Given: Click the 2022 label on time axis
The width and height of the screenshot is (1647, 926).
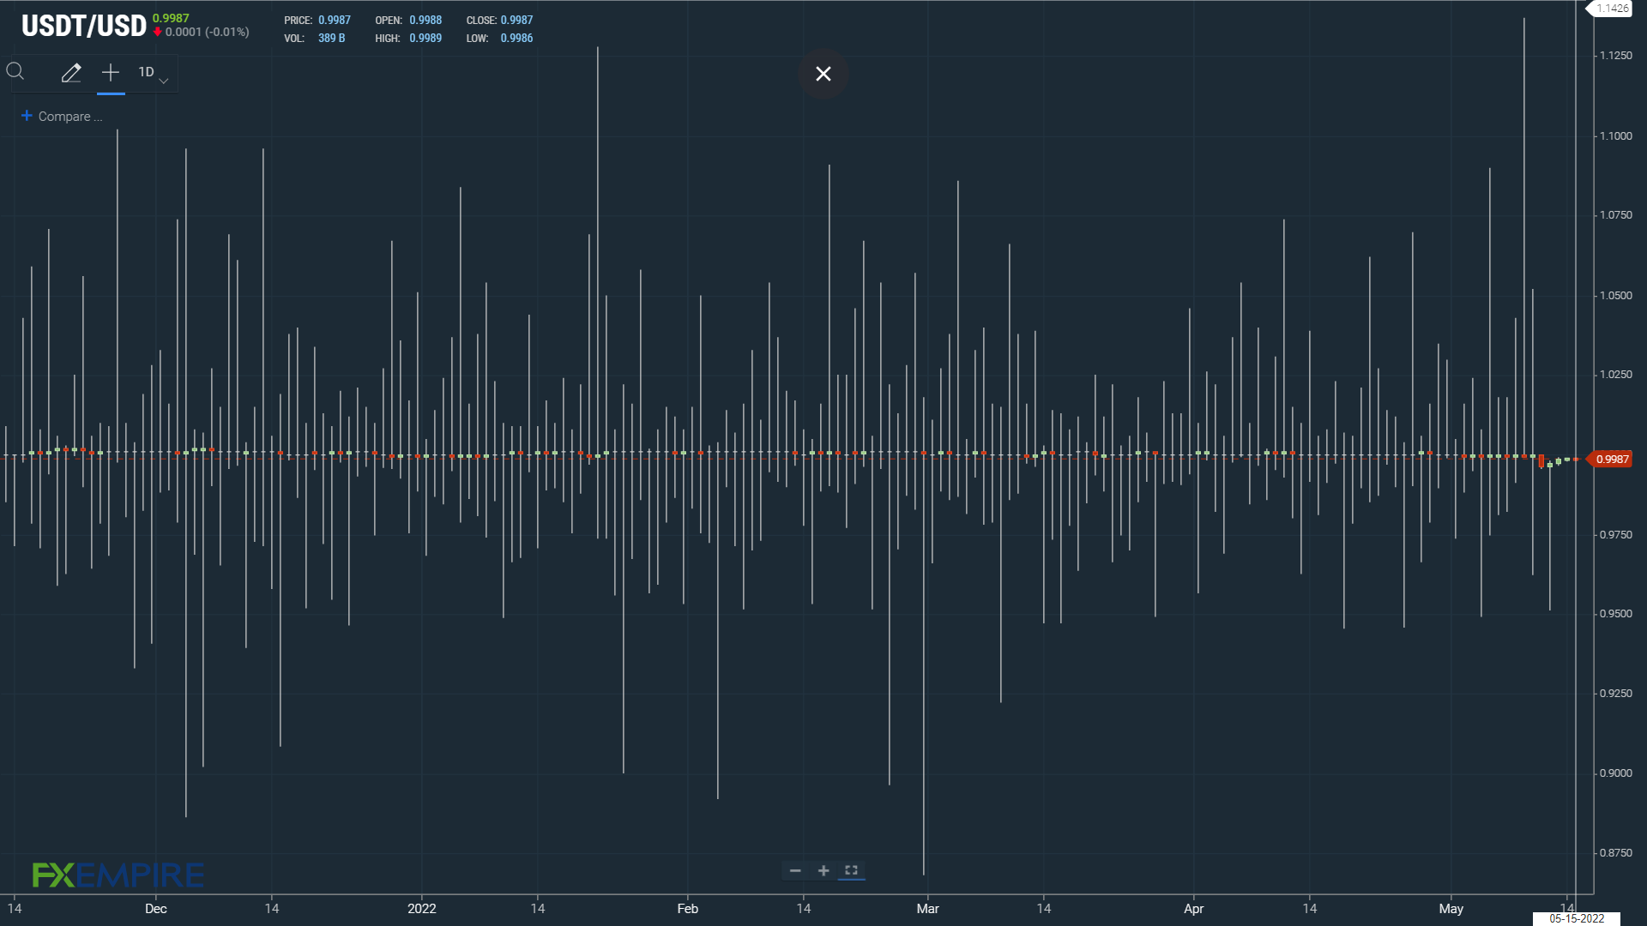Looking at the screenshot, I should tap(421, 909).
